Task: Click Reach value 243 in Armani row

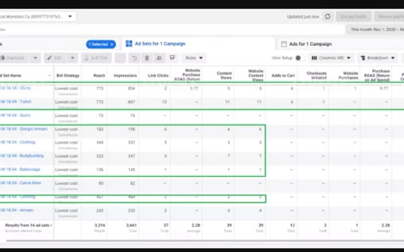Action: pyautogui.click(x=100, y=210)
